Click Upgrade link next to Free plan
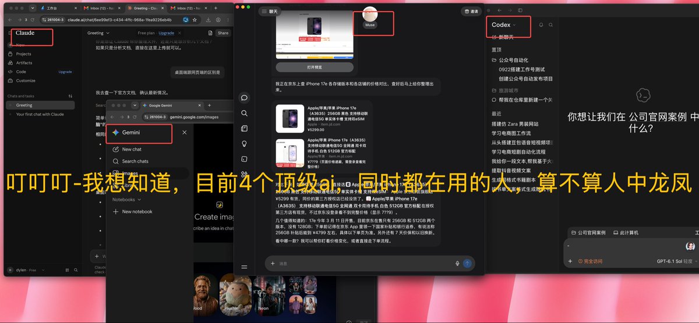Image resolution: width=699 pixels, height=323 pixels. click(x=166, y=33)
